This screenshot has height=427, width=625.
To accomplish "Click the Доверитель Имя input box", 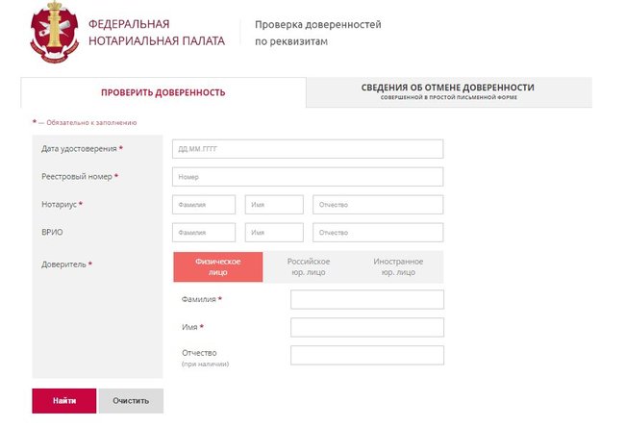I will pyautogui.click(x=366, y=328).
